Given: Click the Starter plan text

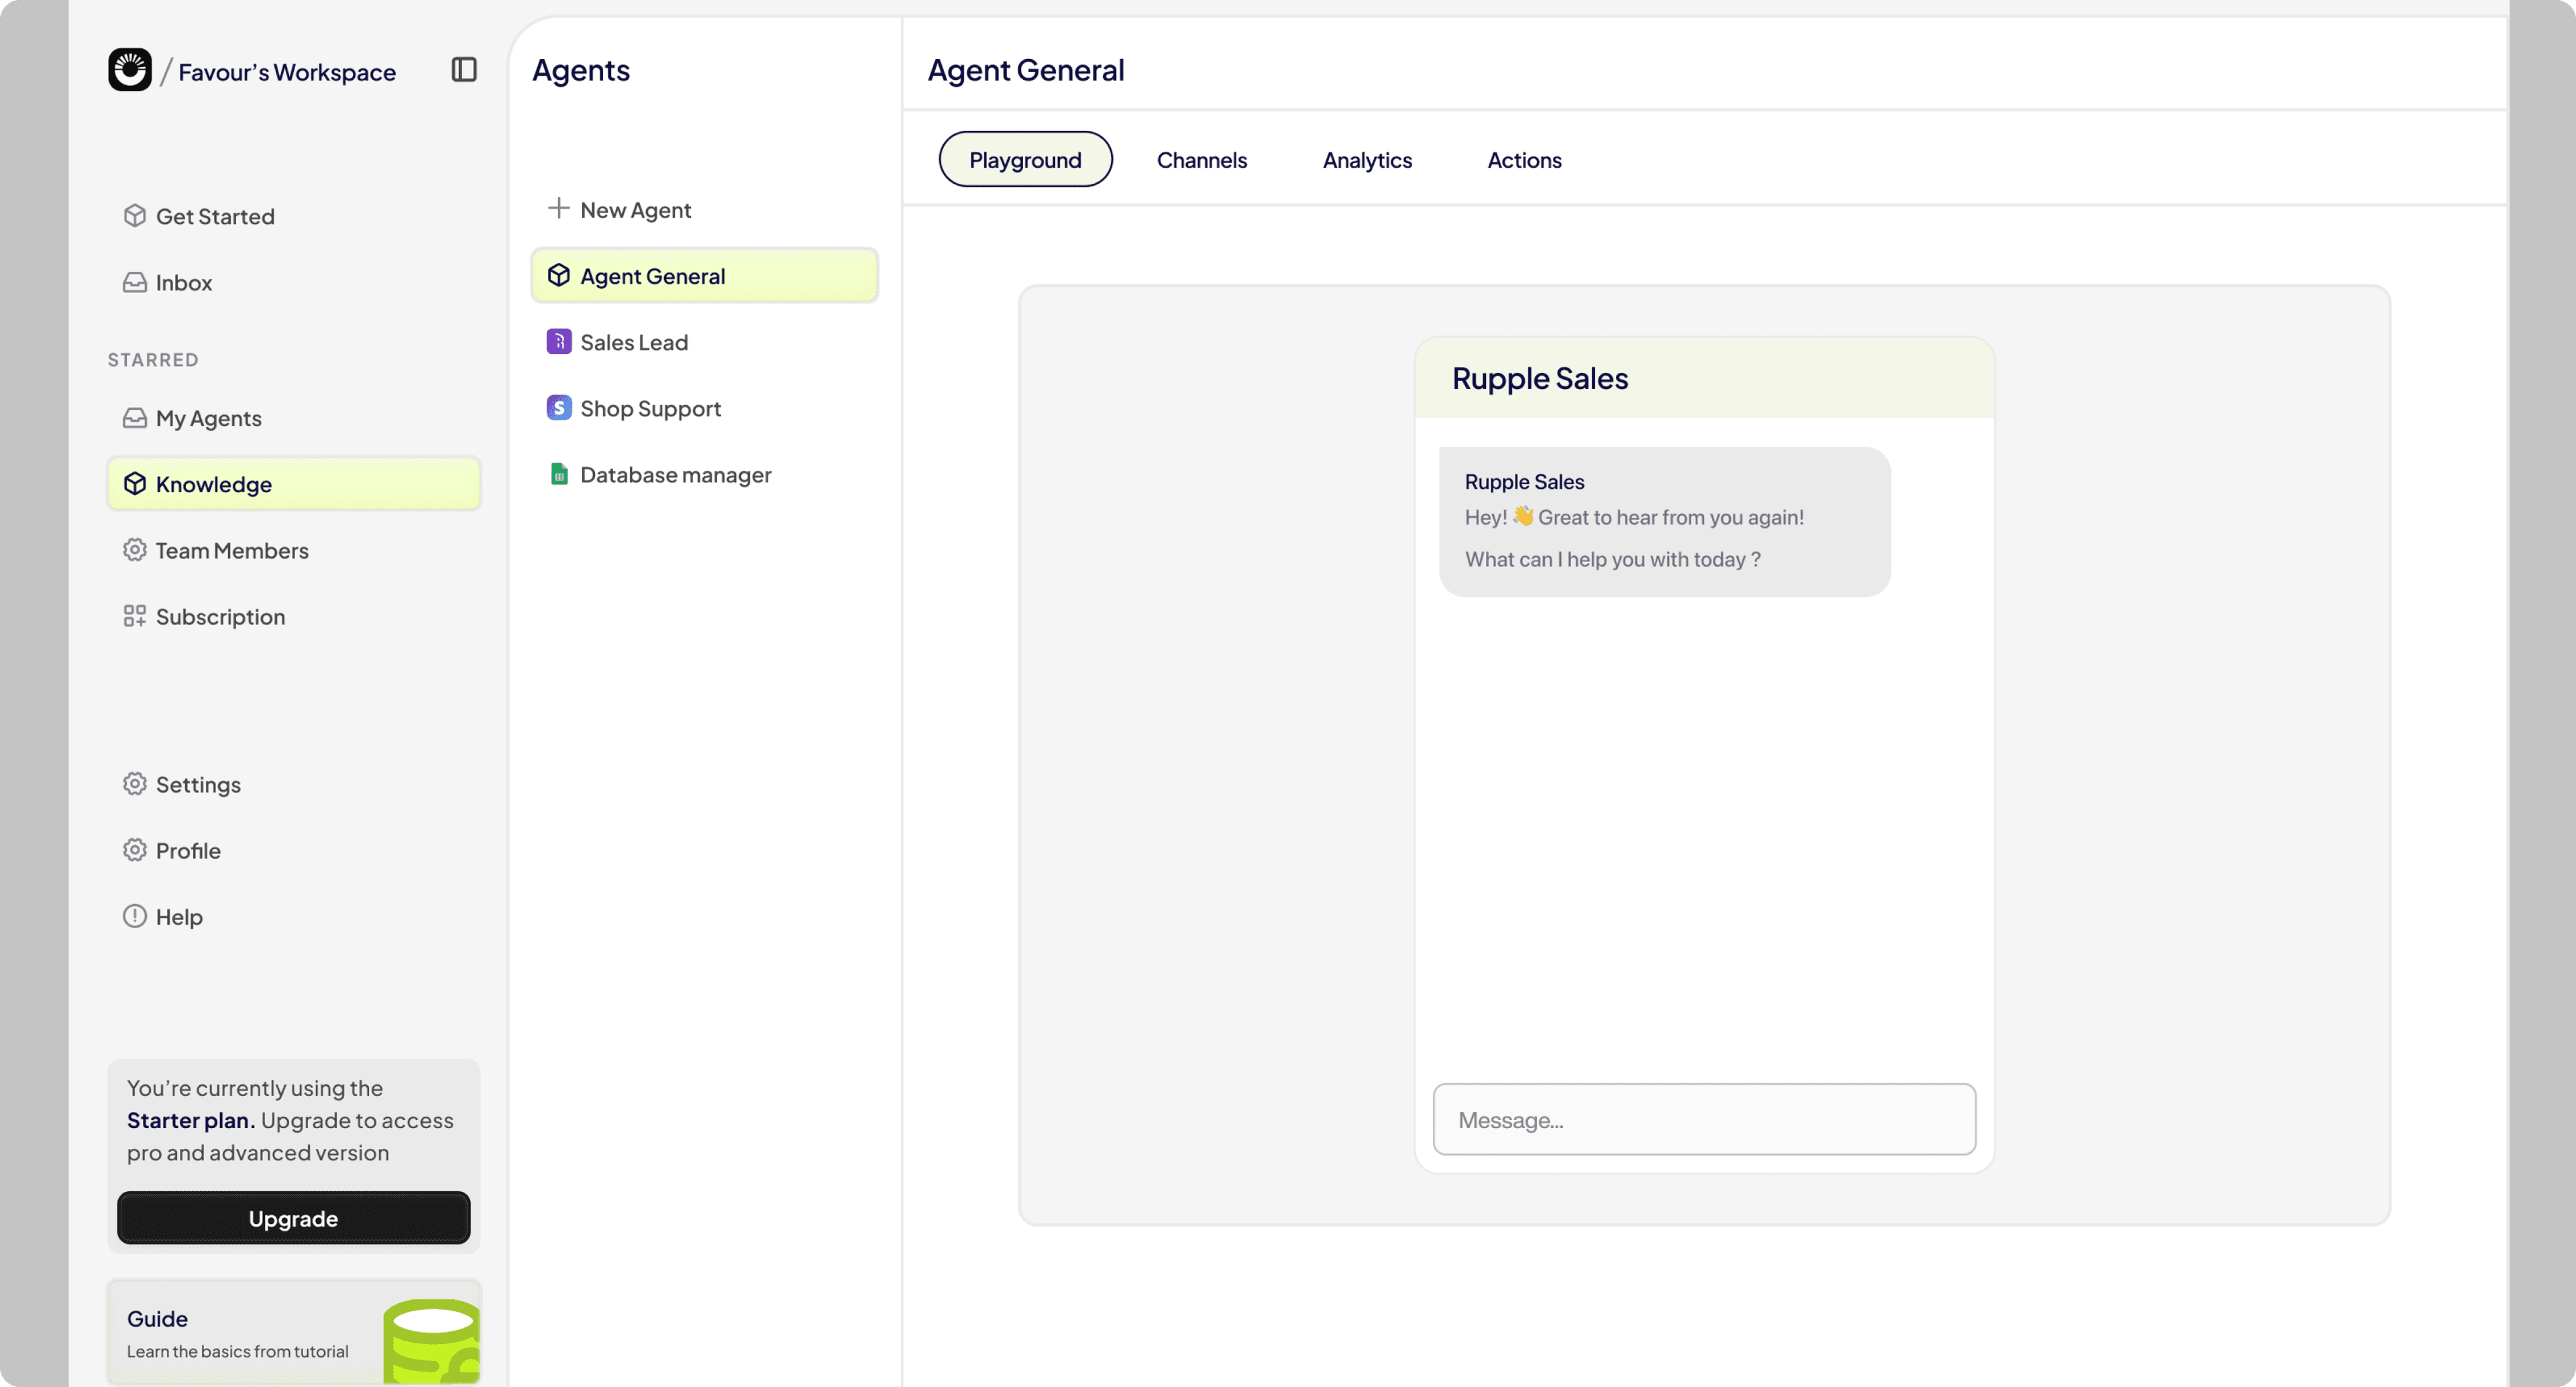Looking at the screenshot, I should pyautogui.click(x=191, y=1120).
